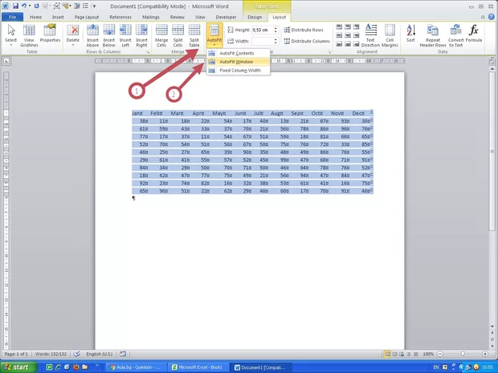
Task: Click the zoom in plus button
Action: 485,354
